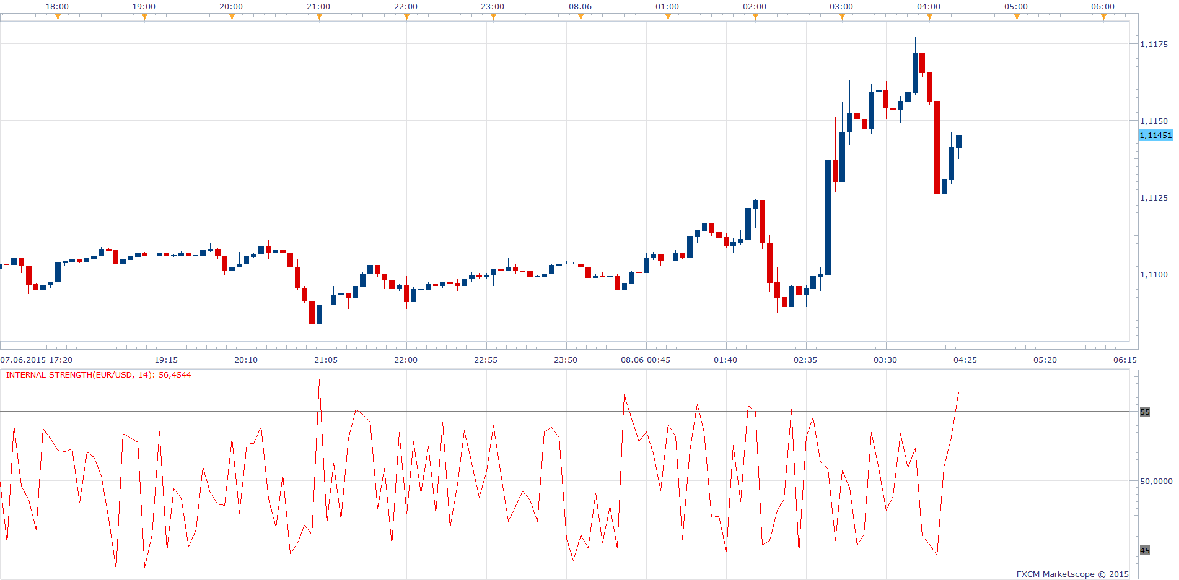Select the orange marker under 02:00
This screenshot has width=1179, height=580.
755,17
